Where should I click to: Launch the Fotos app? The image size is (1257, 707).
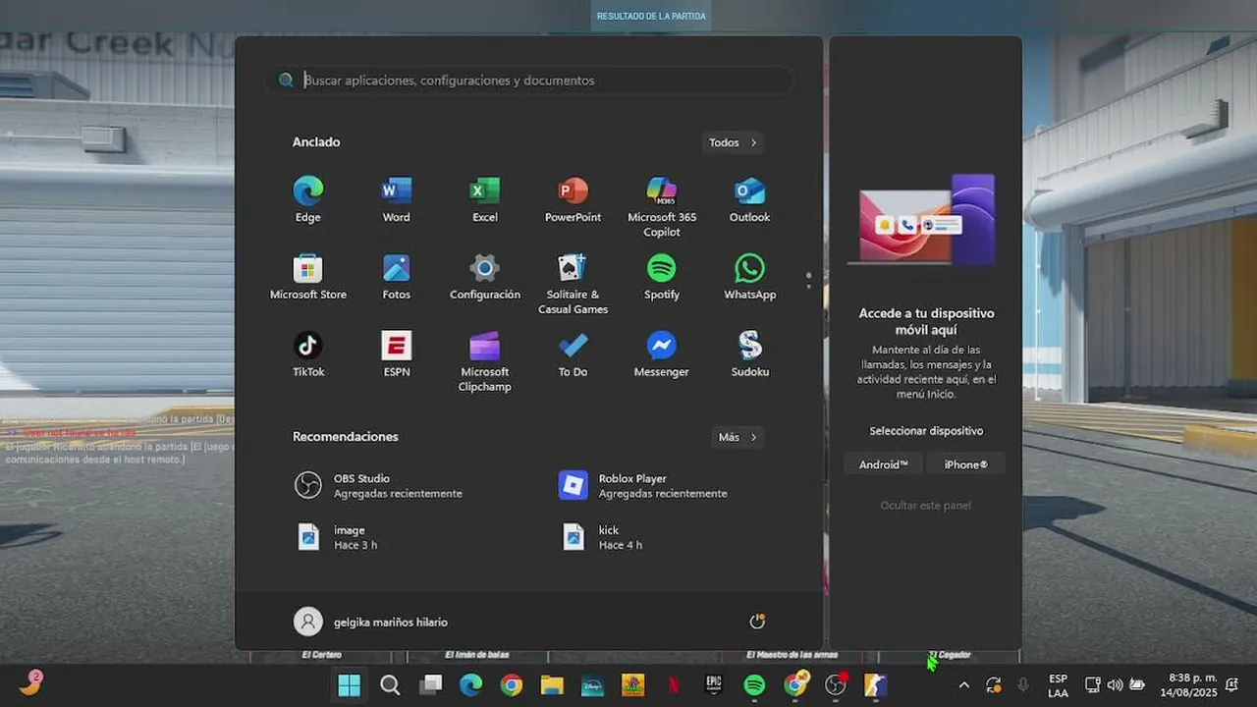click(x=397, y=277)
